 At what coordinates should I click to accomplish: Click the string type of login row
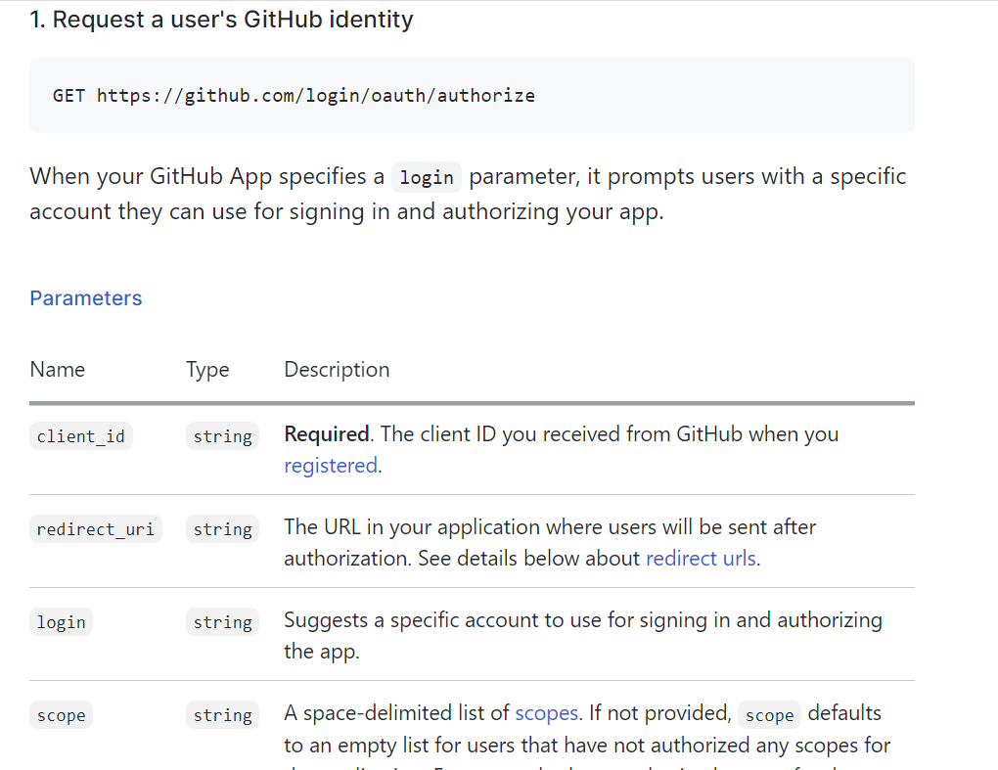point(223,621)
